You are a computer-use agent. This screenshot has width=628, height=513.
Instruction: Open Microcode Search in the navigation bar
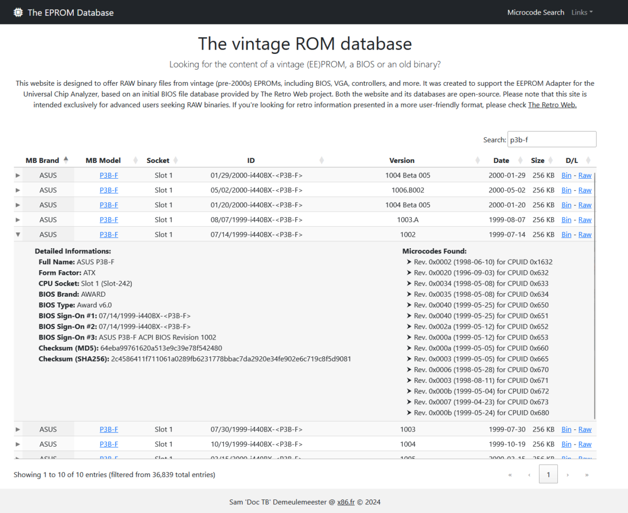[536, 12]
